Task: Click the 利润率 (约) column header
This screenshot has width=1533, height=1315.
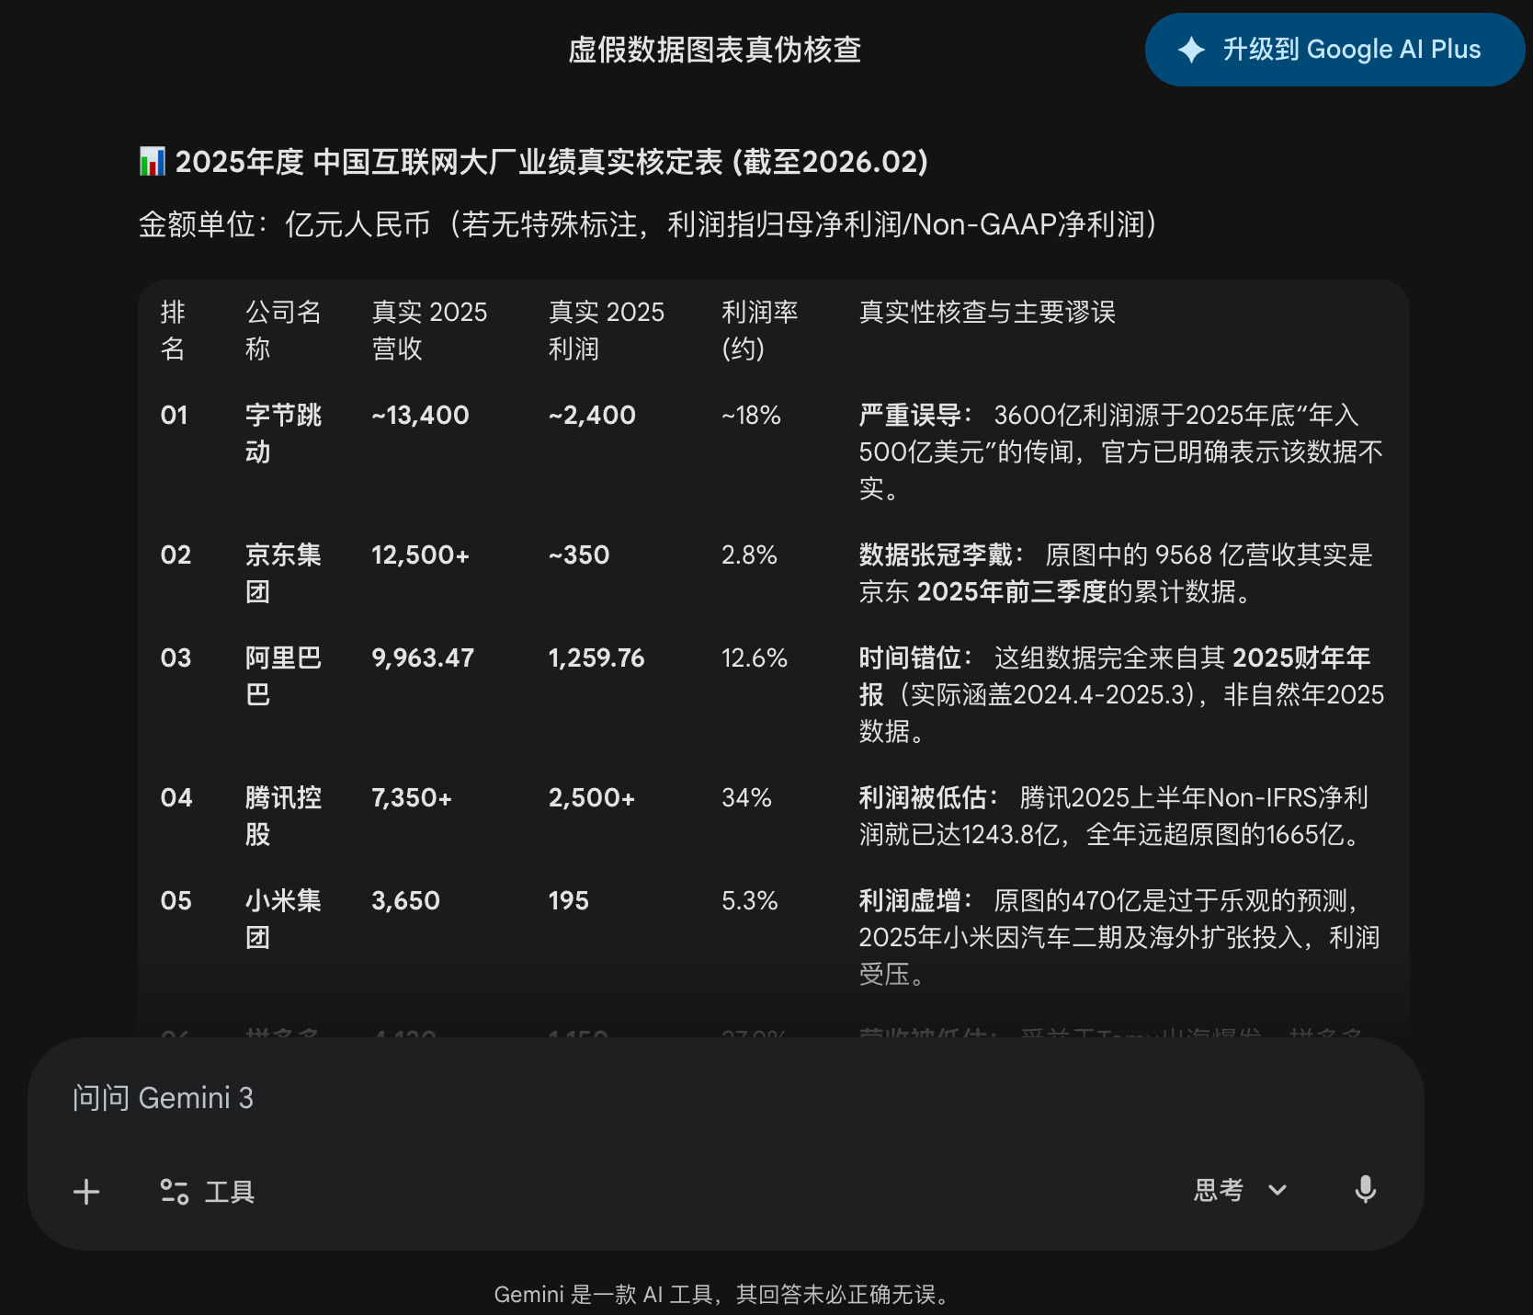Action: click(759, 330)
